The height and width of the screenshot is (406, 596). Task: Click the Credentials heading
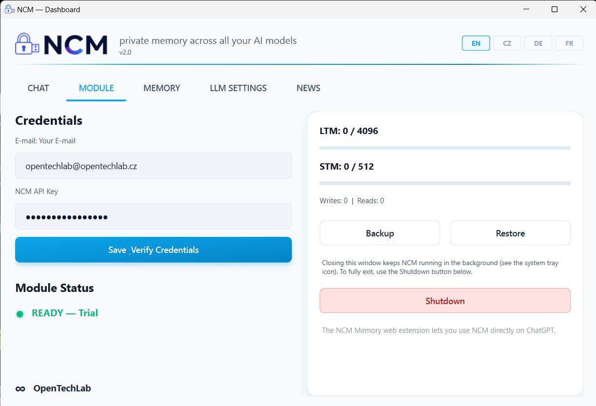pyautogui.click(x=49, y=120)
